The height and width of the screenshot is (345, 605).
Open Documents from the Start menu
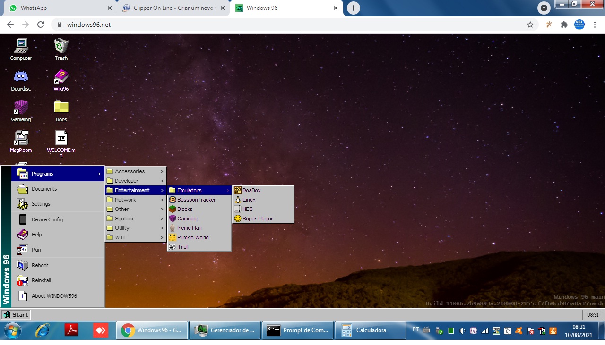pyautogui.click(x=58, y=189)
